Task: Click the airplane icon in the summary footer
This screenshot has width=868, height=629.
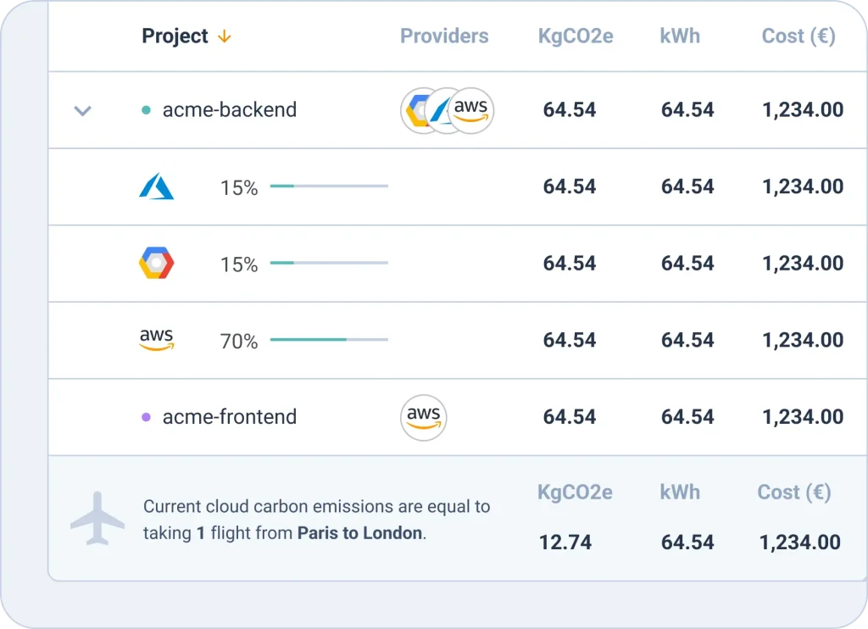Action: [x=97, y=518]
